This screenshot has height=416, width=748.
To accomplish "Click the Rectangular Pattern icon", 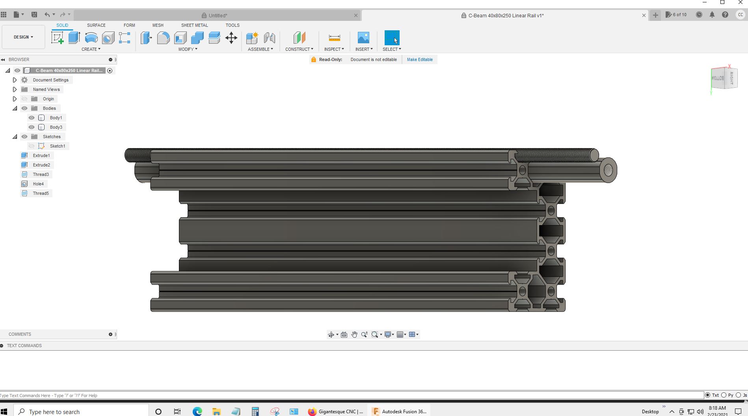I will click(125, 38).
